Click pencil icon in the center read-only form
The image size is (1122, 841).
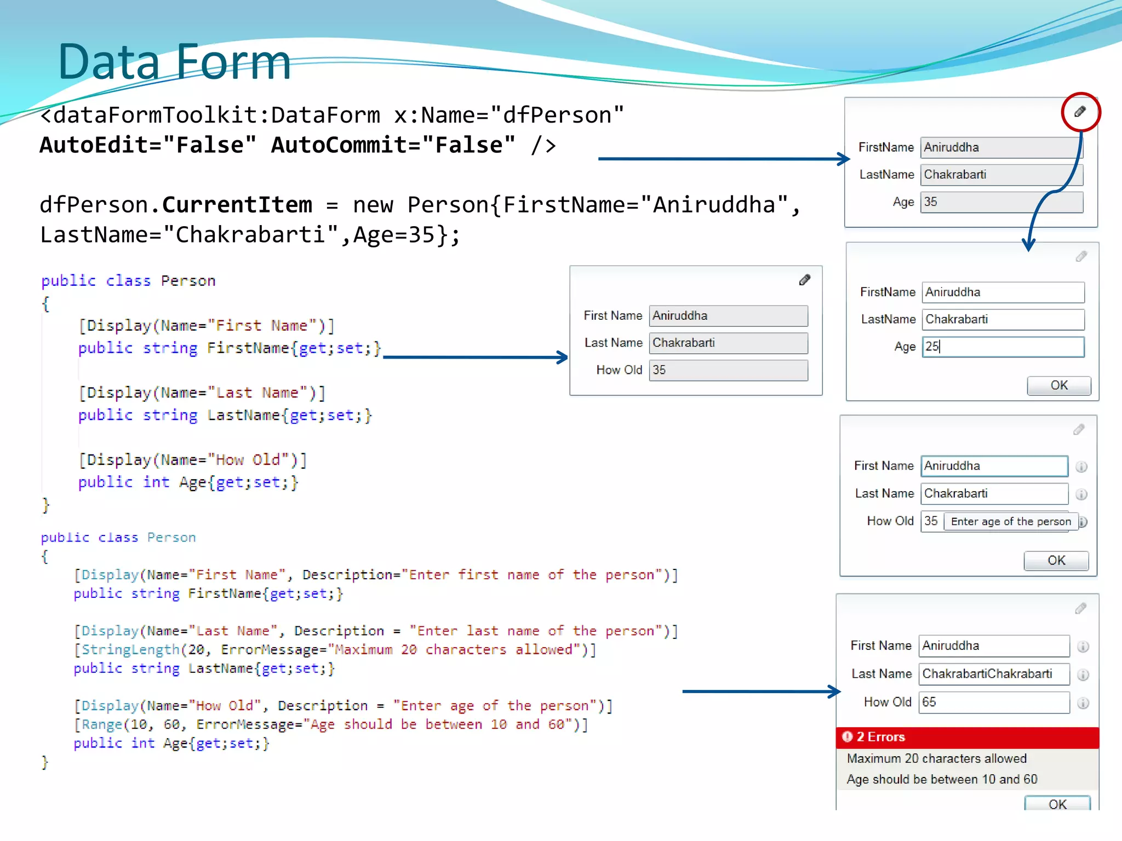pos(804,280)
